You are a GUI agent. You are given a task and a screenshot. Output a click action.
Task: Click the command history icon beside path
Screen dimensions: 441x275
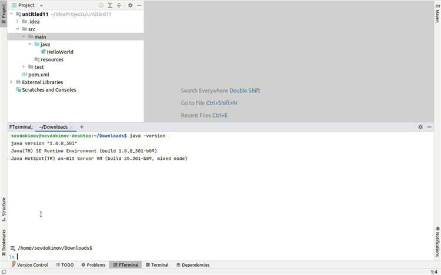pyautogui.click(x=13, y=248)
